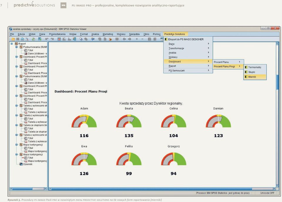Image resolution: width=282 pixels, height=202 pixels.
Task: Click the Promote left arrow icon
Action: (124, 39)
